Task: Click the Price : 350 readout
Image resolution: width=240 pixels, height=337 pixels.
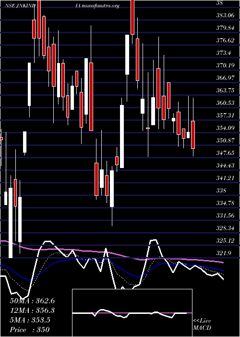Action: (30, 330)
